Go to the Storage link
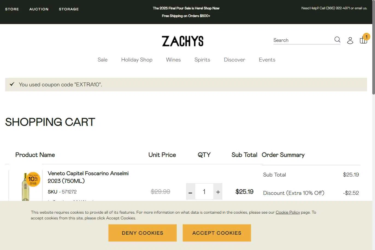 (69, 9)
